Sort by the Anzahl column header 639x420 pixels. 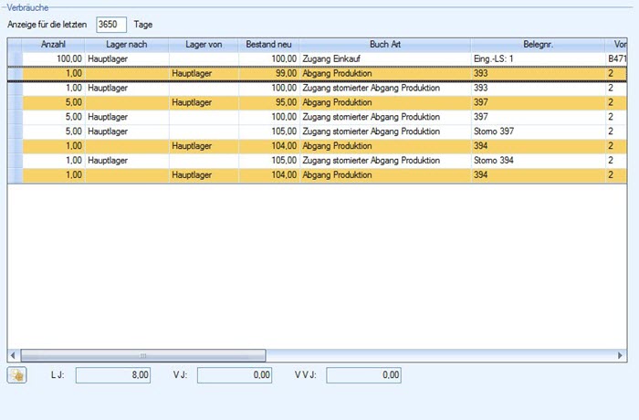pyautogui.click(x=54, y=44)
